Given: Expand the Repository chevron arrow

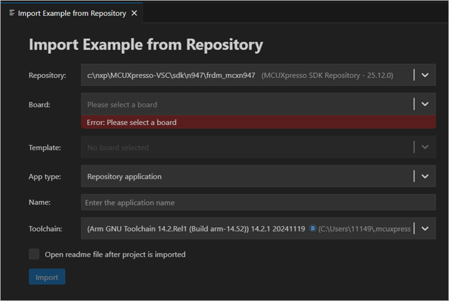Looking at the screenshot, I should click(x=425, y=75).
